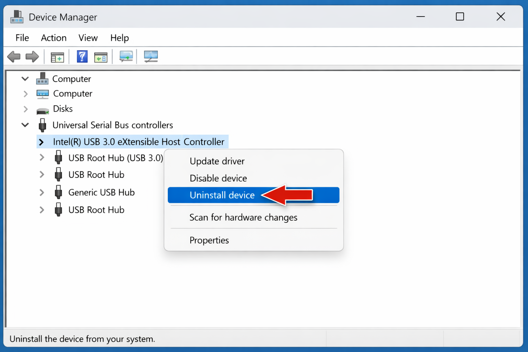
Task: Click the status bar uninstall description text
Action: coord(82,339)
